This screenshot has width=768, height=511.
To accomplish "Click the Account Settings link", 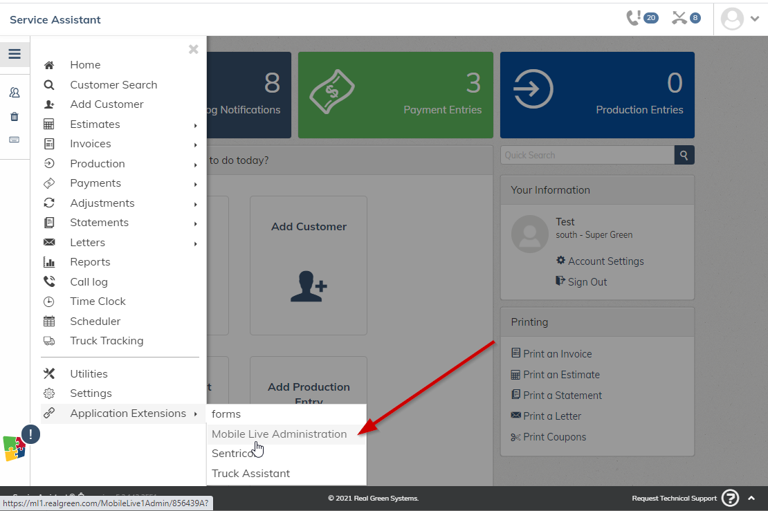I will (x=605, y=261).
